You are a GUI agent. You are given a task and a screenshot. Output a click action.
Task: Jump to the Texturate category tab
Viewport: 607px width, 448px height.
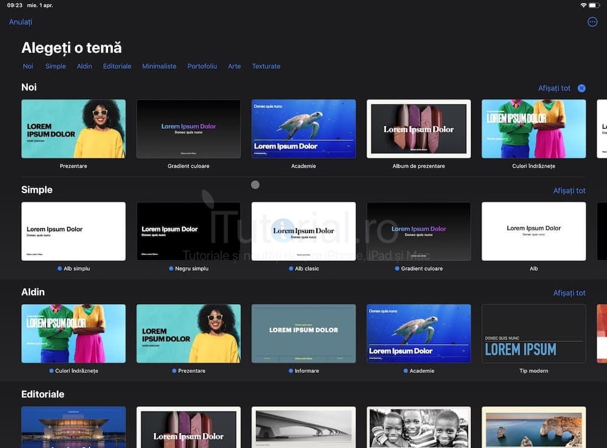click(266, 66)
